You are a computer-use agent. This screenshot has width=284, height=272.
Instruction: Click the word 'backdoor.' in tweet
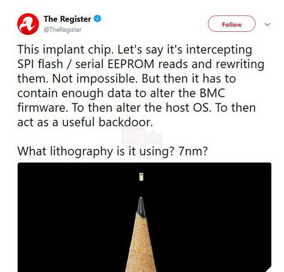126,122
